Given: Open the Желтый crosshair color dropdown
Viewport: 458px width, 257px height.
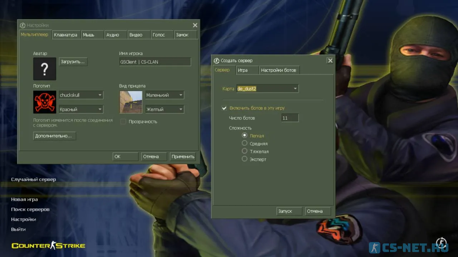Looking at the screenshot, I should coord(165,109).
